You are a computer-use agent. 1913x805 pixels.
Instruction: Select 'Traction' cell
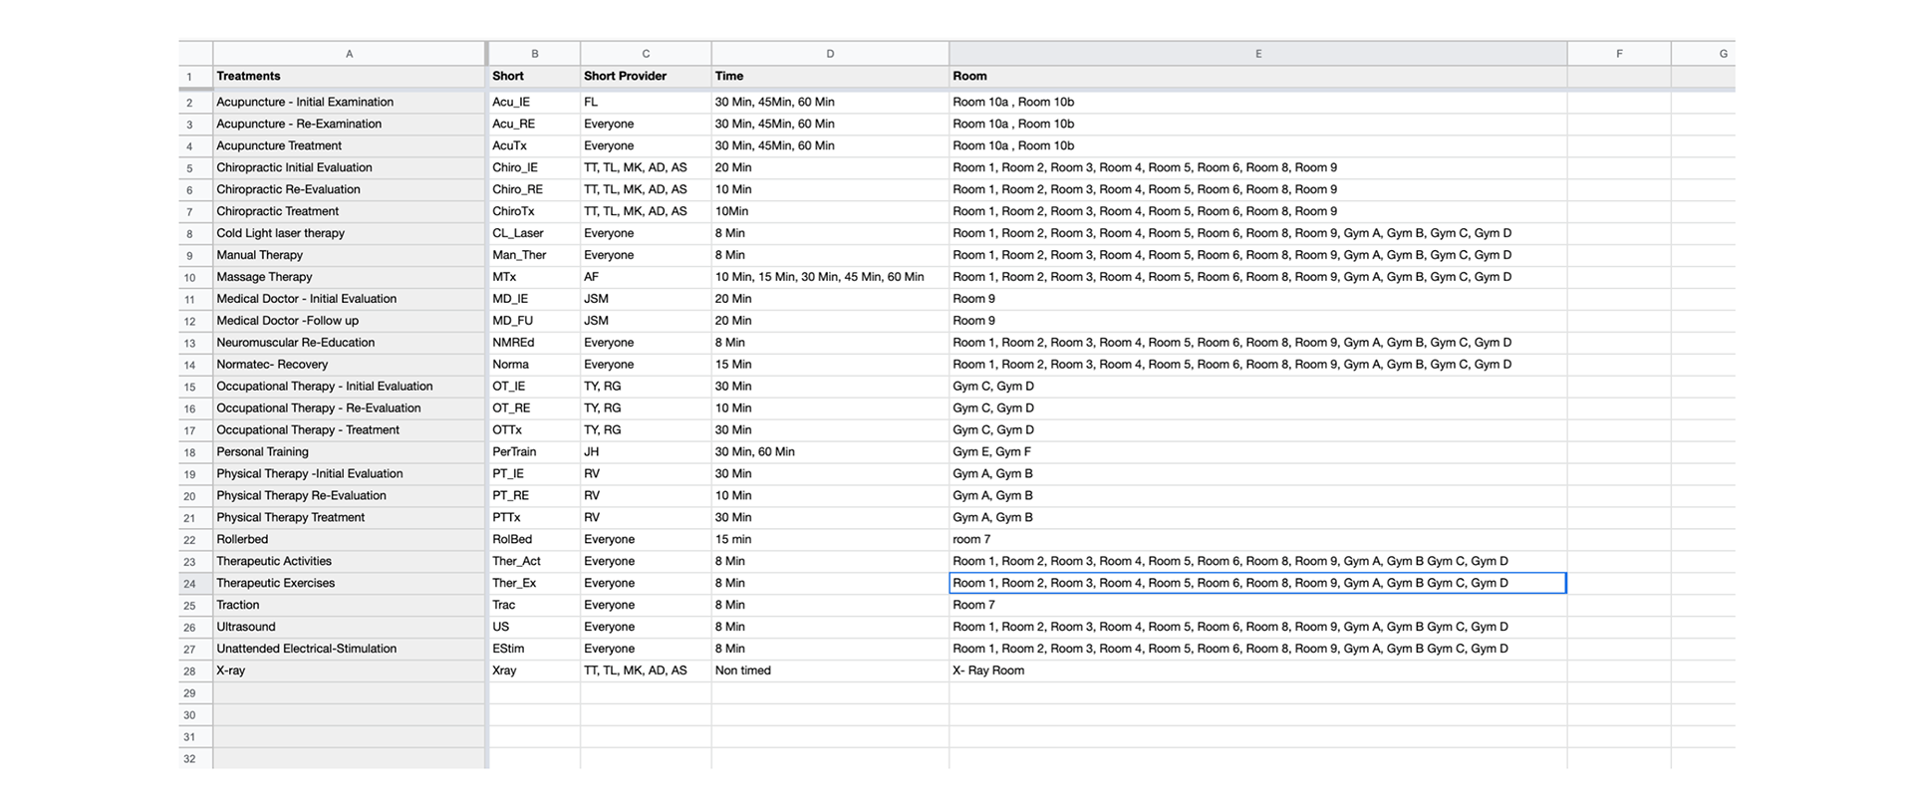click(x=349, y=606)
